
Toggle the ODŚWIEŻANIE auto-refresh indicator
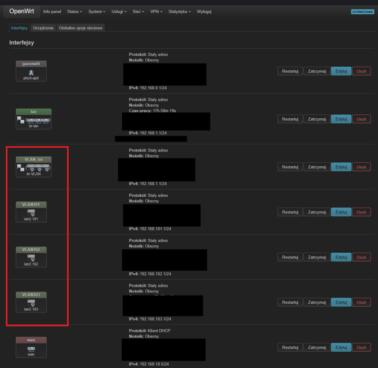[x=362, y=12]
